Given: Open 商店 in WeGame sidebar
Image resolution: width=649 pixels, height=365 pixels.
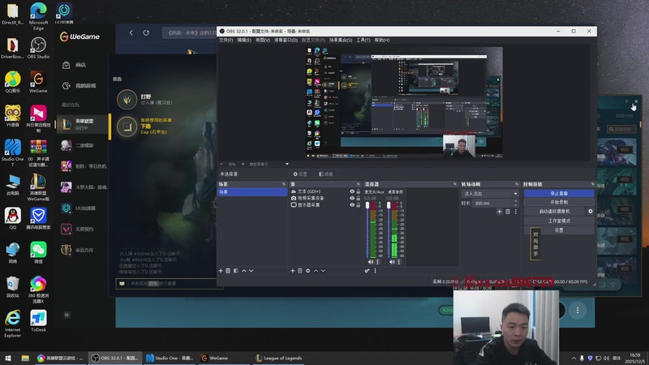Looking at the screenshot, I should [x=82, y=65].
